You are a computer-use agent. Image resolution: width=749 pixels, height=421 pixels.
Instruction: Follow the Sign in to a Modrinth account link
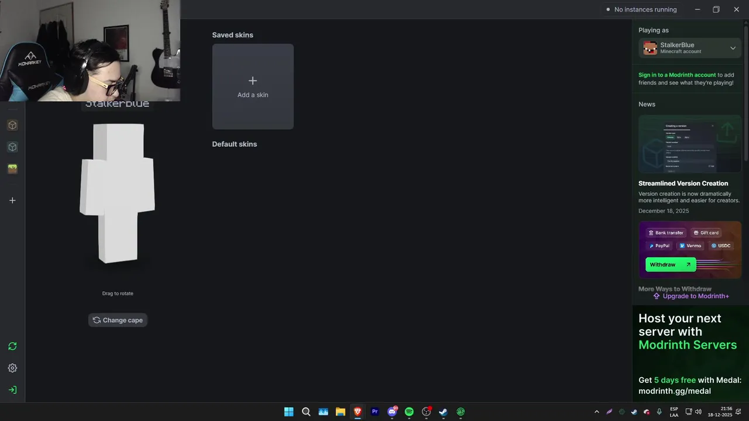click(677, 75)
